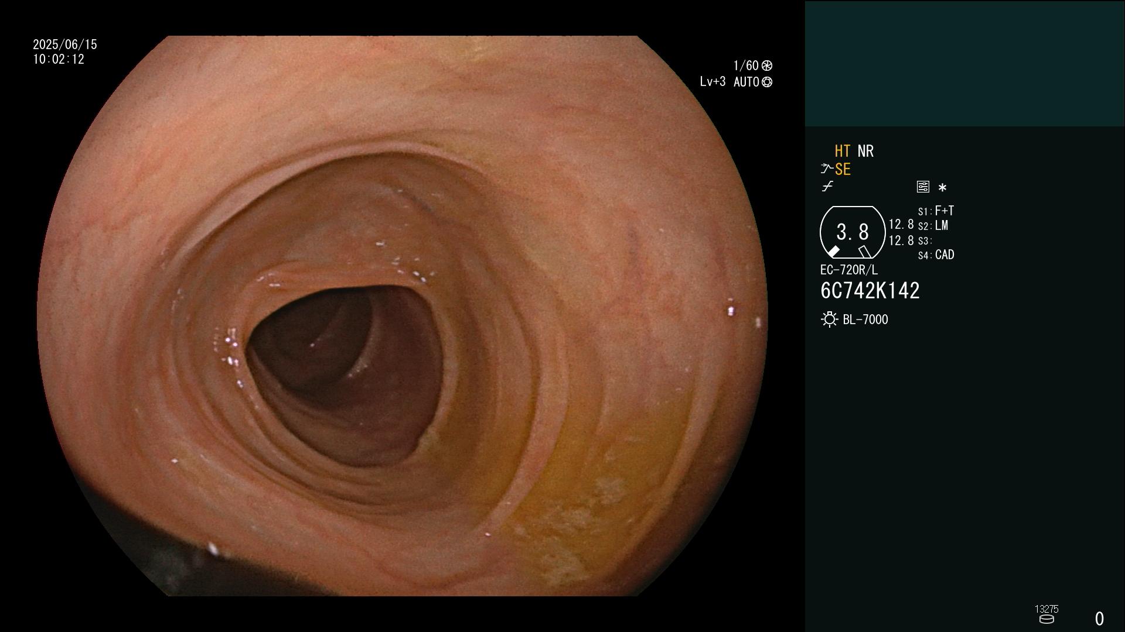1125x632 pixels.
Task: Click the AUTO exposure mode label
Action: [746, 82]
